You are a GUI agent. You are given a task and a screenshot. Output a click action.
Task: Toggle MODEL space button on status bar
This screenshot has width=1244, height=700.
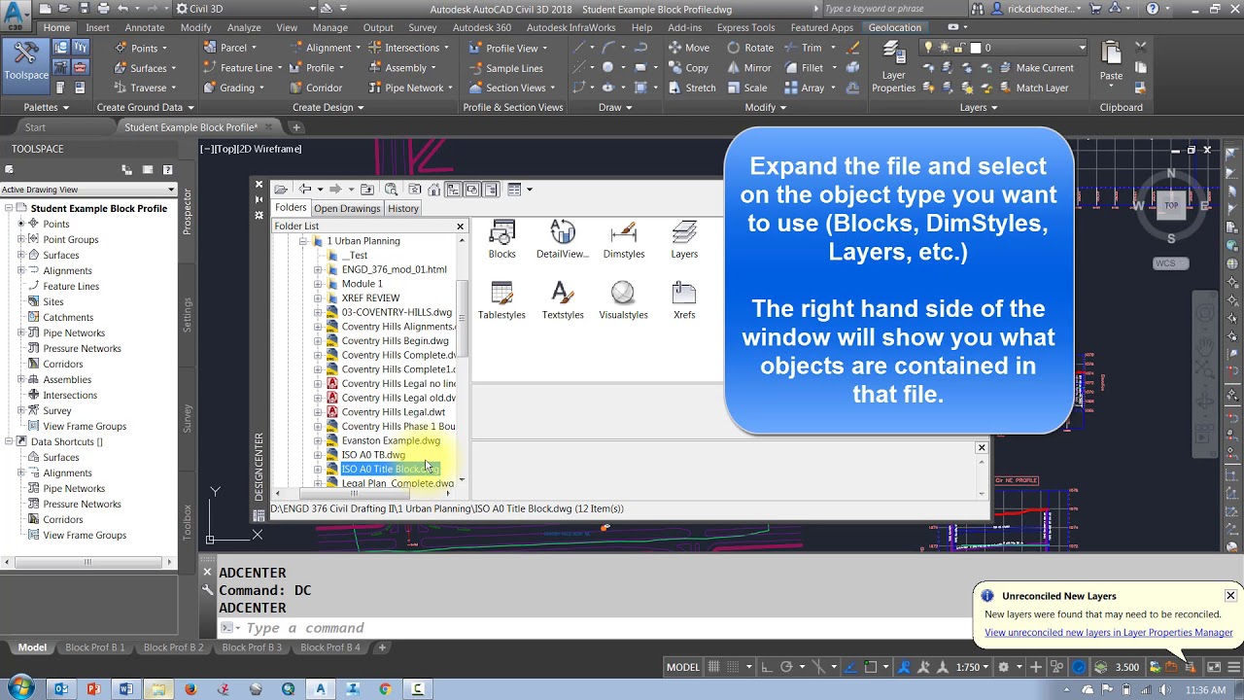coord(682,667)
